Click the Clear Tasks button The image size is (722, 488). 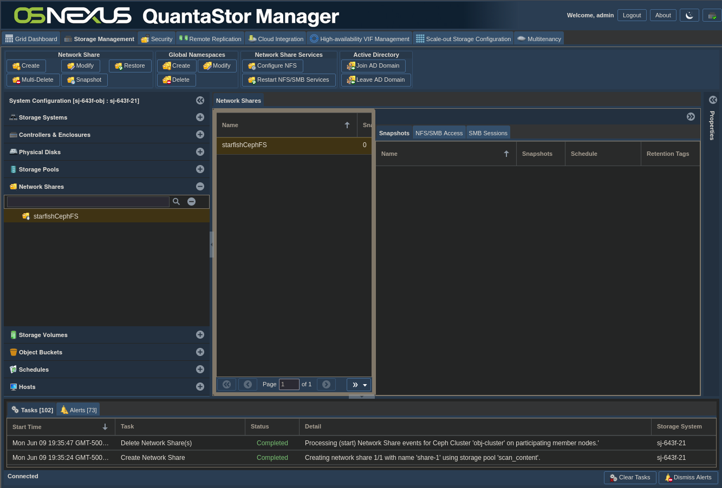coord(629,477)
